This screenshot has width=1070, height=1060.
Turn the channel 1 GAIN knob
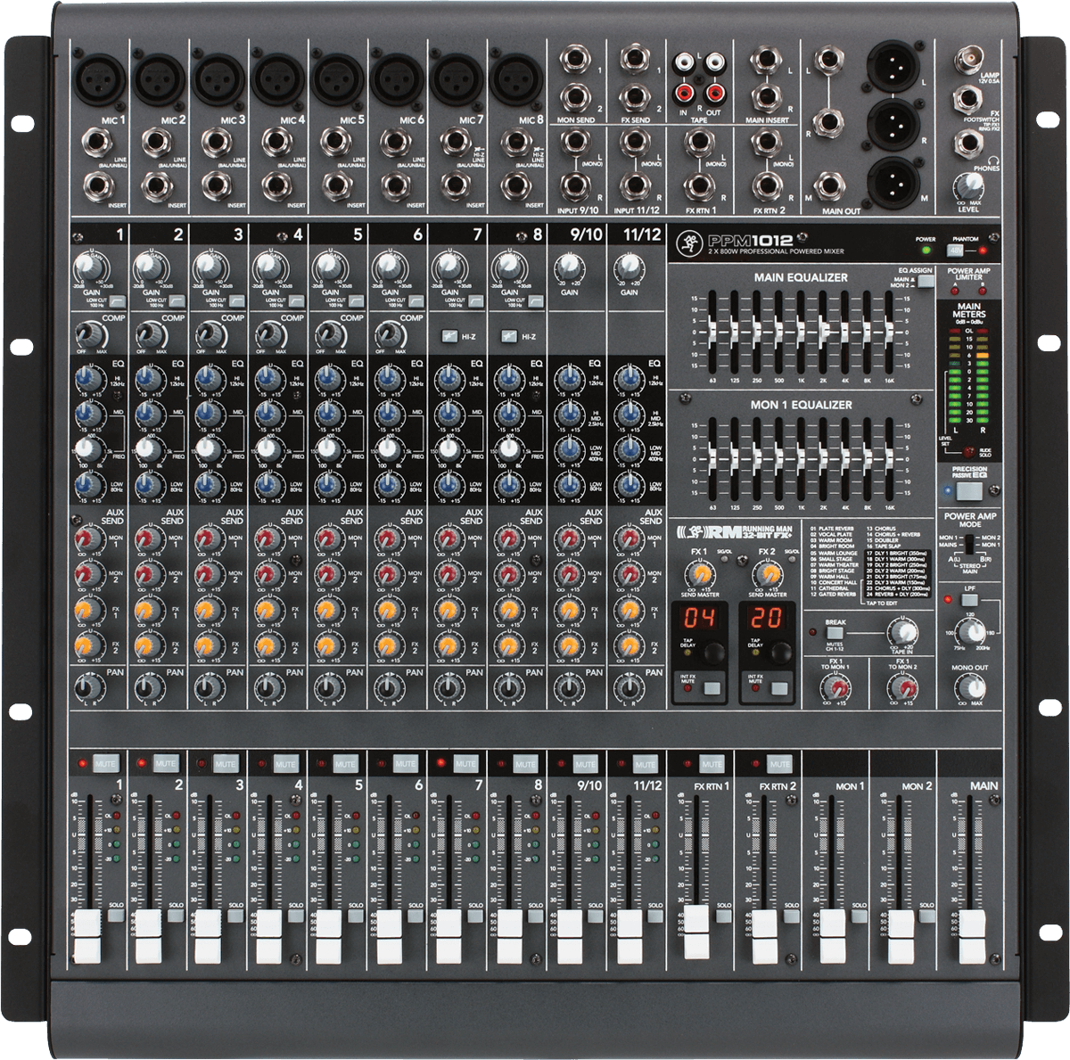coord(89,267)
